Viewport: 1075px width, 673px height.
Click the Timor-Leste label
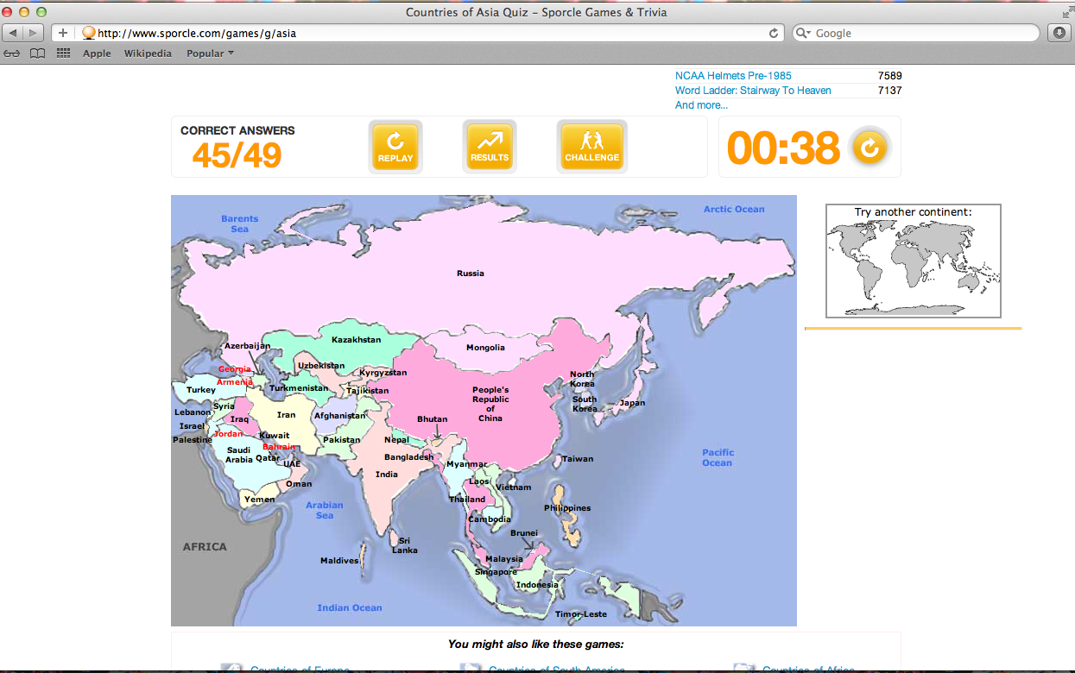coord(581,614)
